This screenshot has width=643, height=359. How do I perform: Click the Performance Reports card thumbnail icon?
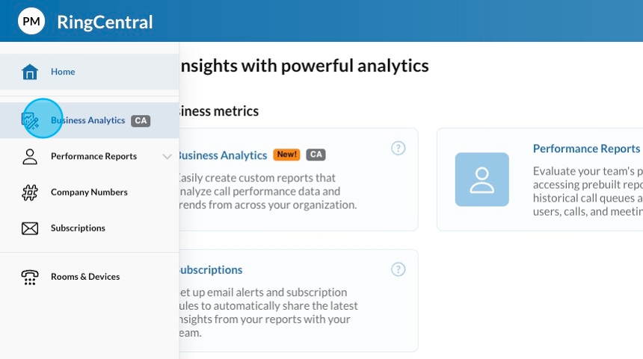[482, 179]
